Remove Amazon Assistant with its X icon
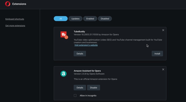Screen dimensions: 186x102 point(163,69)
